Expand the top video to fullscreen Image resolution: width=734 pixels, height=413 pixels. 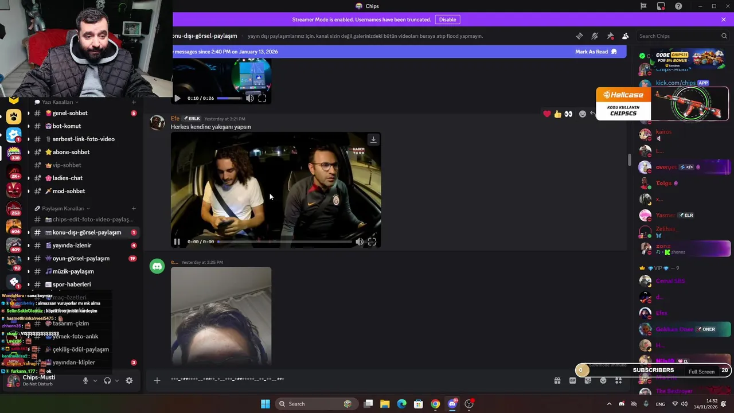click(x=262, y=98)
